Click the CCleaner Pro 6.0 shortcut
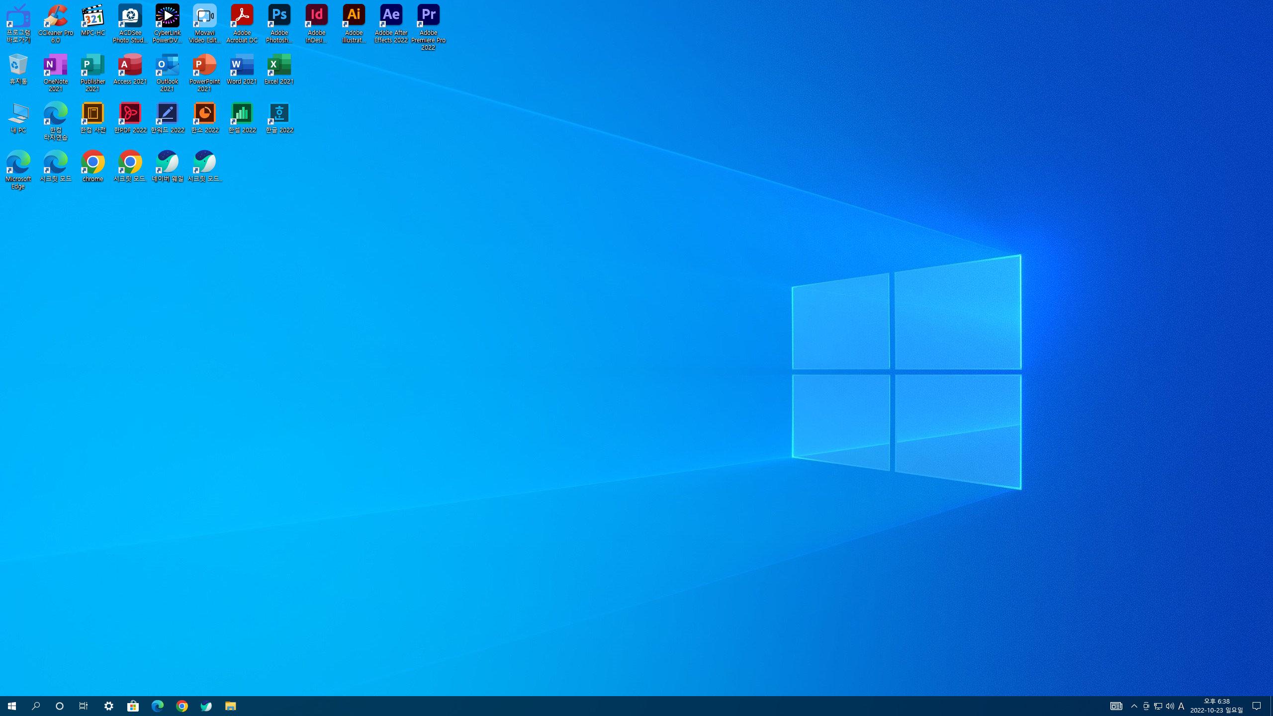The height and width of the screenshot is (716, 1273). point(56,23)
